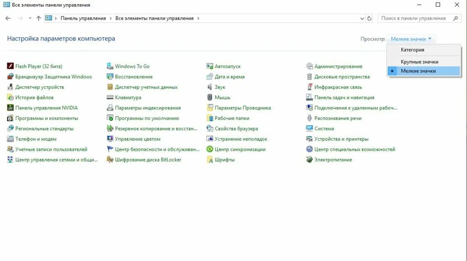Go up one level with up arrow
The height and width of the screenshot is (261, 467).
(38, 18)
